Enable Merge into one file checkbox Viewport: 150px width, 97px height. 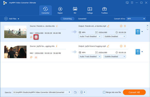pyautogui.click(x=104, y=92)
